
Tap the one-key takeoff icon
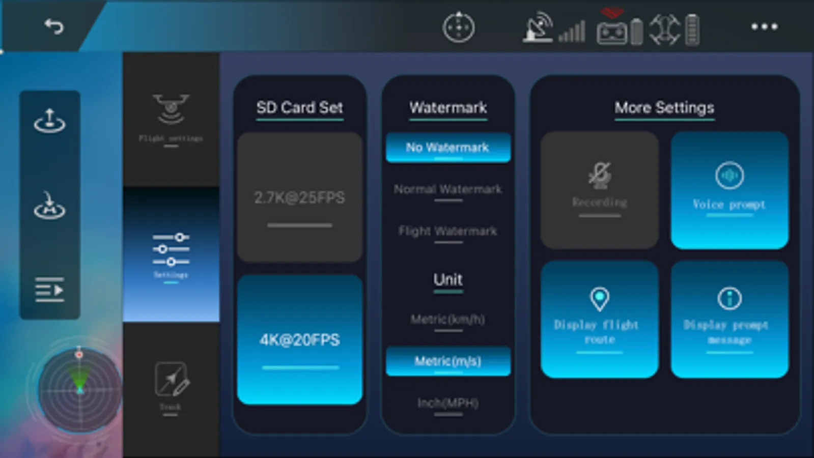(49, 121)
